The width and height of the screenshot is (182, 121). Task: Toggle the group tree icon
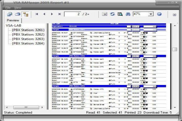pyautogui.click(x=26, y=14)
